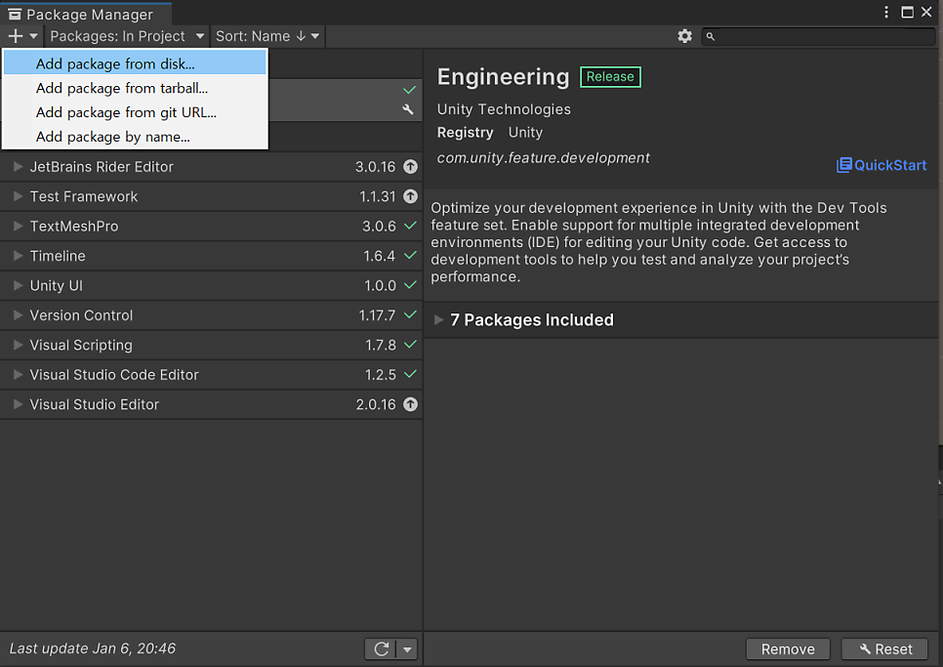Open the Sort: Name dropdown

[267, 36]
